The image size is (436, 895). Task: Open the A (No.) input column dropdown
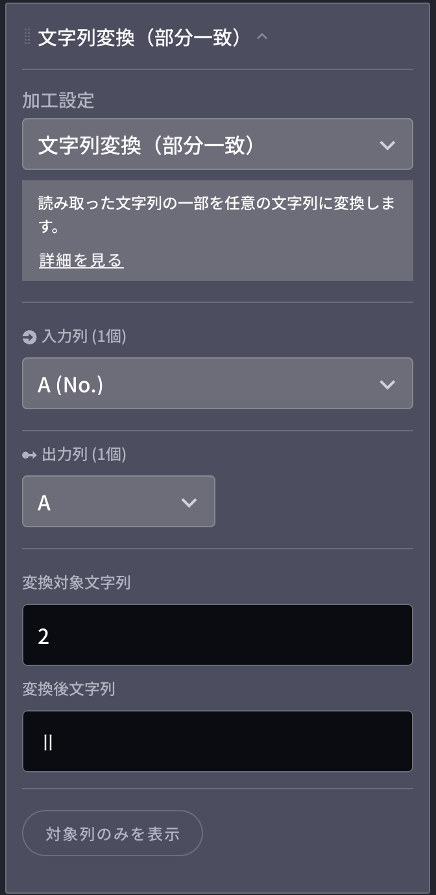(217, 383)
